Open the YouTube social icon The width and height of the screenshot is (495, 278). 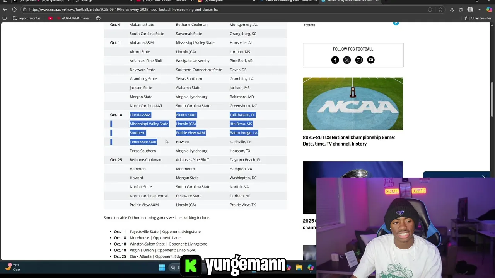[x=371, y=60]
